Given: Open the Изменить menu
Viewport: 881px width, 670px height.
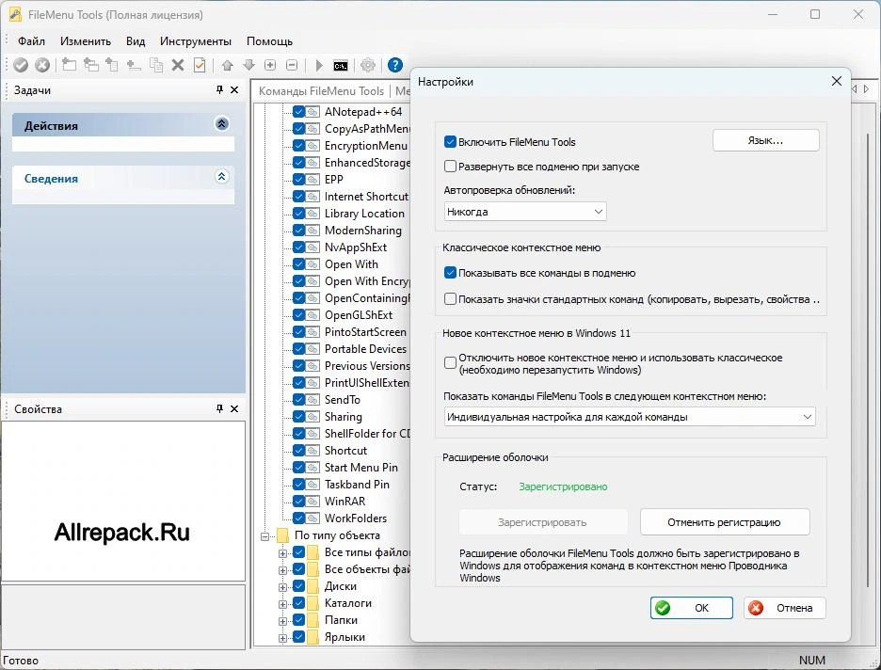Looking at the screenshot, I should [86, 41].
